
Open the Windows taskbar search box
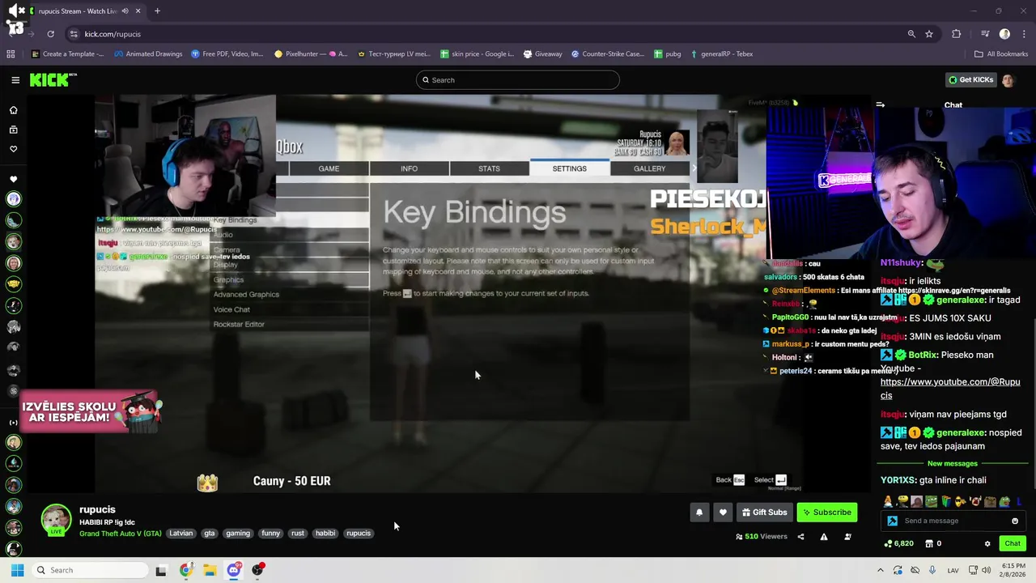coord(89,570)
